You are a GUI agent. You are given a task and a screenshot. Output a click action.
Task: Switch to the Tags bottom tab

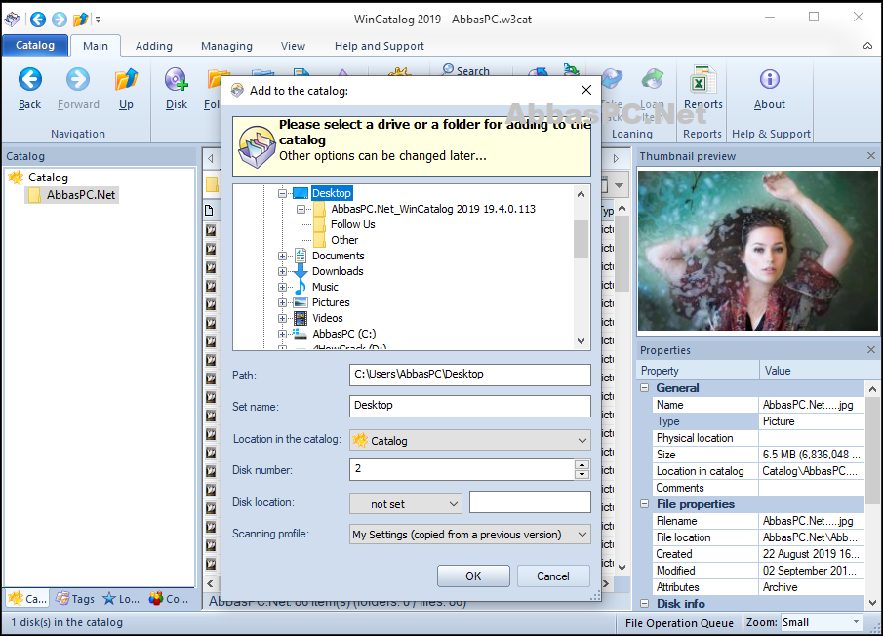[x=75, y=598]
